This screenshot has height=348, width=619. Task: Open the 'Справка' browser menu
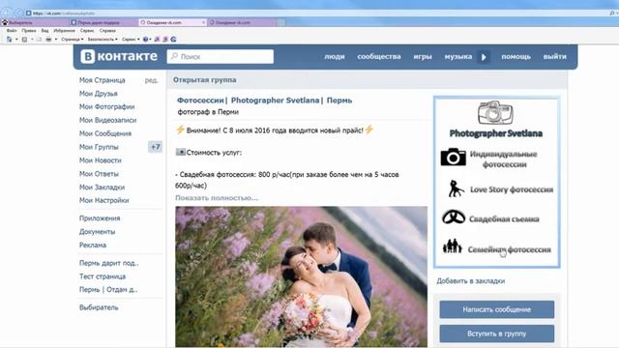[107, 30]
